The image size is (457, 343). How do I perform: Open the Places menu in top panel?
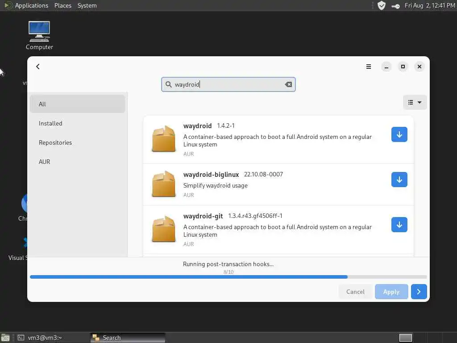tap(62, 5)
